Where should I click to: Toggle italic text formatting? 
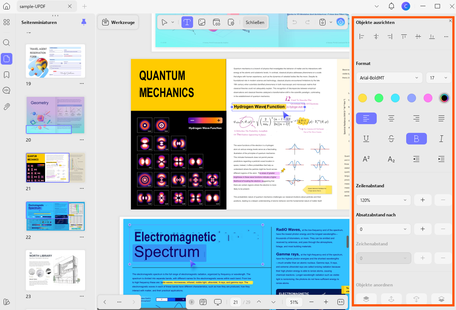pos(441,139)
